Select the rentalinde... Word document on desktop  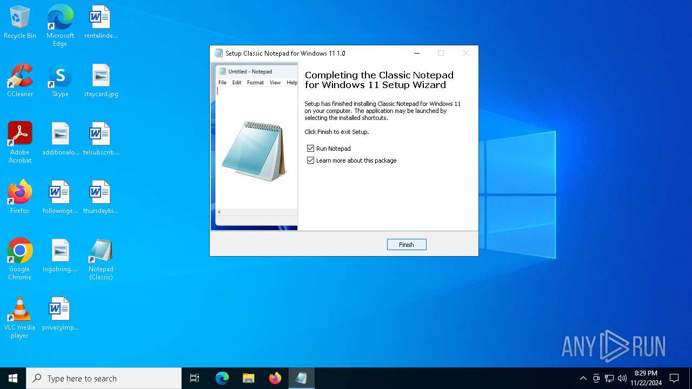click(101, 22)
